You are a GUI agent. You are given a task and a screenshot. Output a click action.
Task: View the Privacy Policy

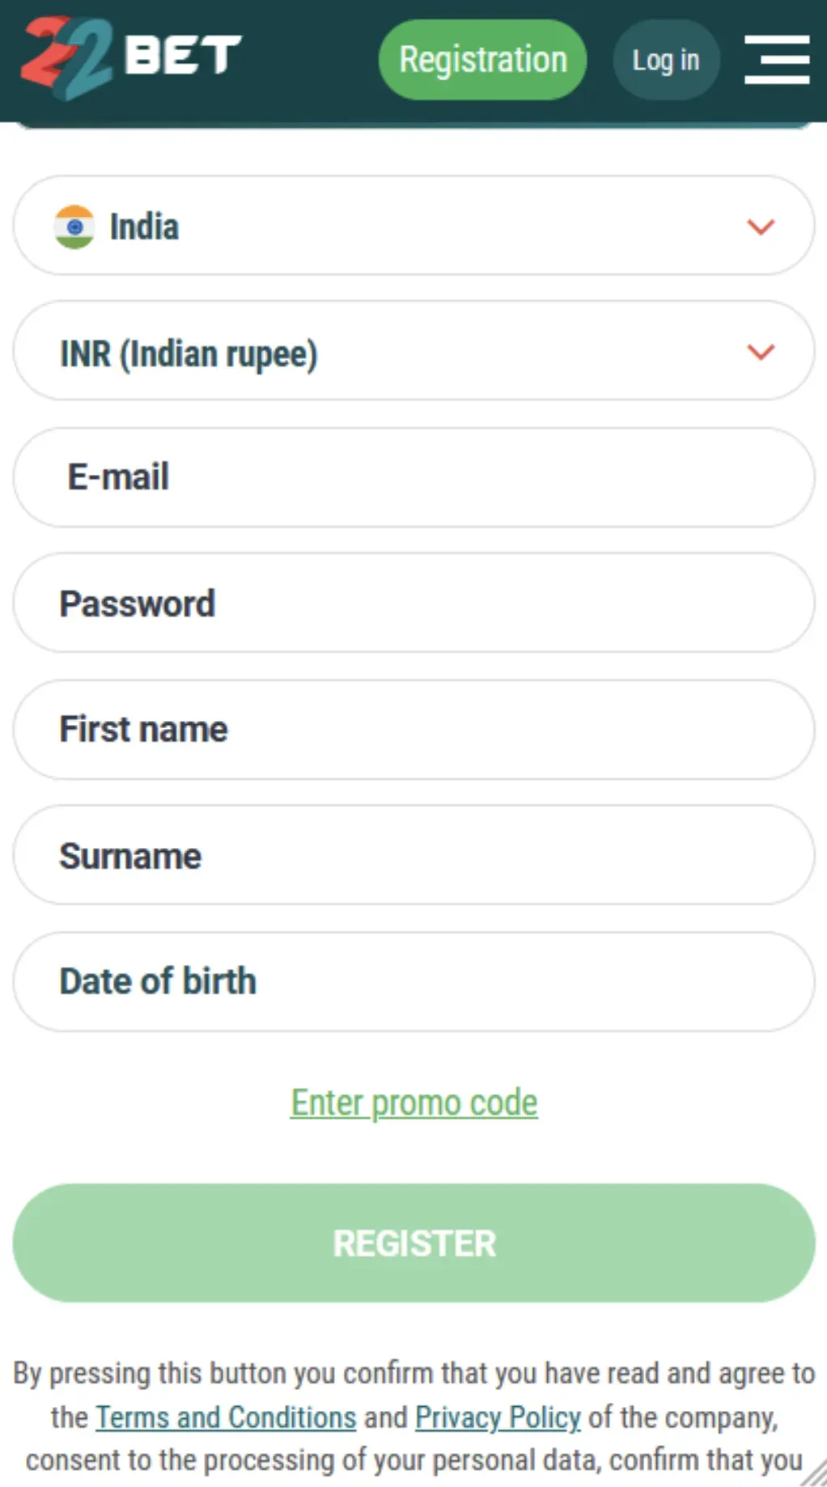point(496,1417)
